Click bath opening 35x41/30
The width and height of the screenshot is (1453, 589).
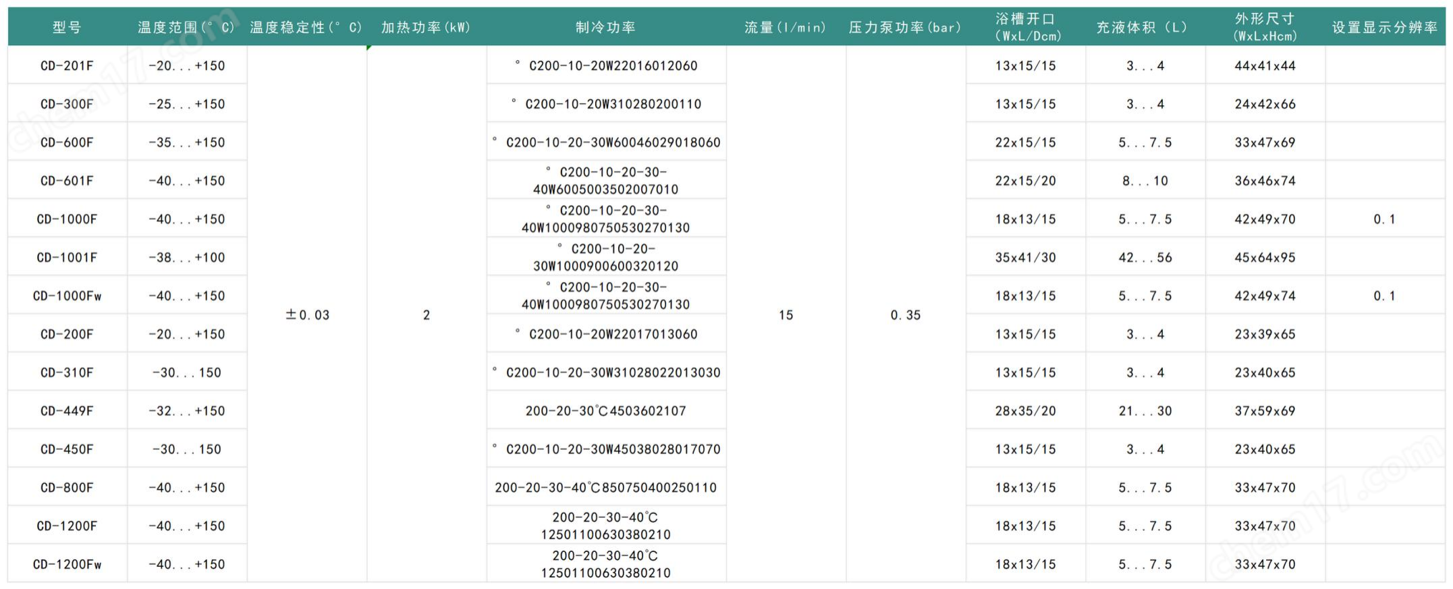pos(1025,258)
